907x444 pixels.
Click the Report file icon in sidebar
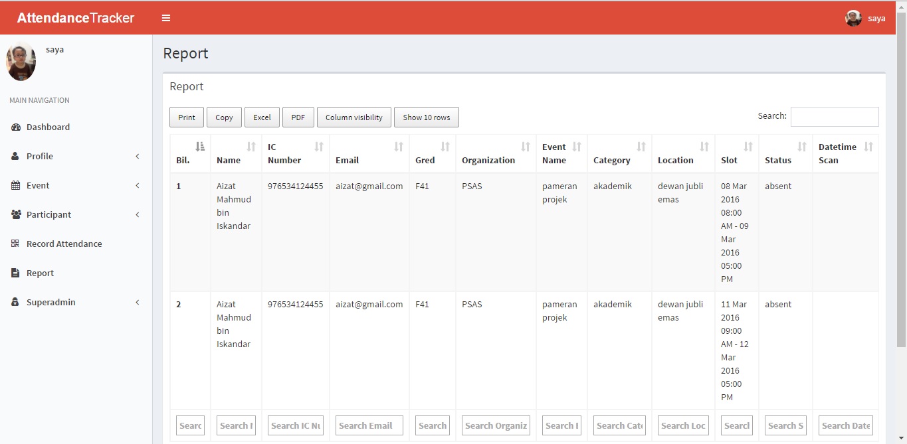click(15, 273)
